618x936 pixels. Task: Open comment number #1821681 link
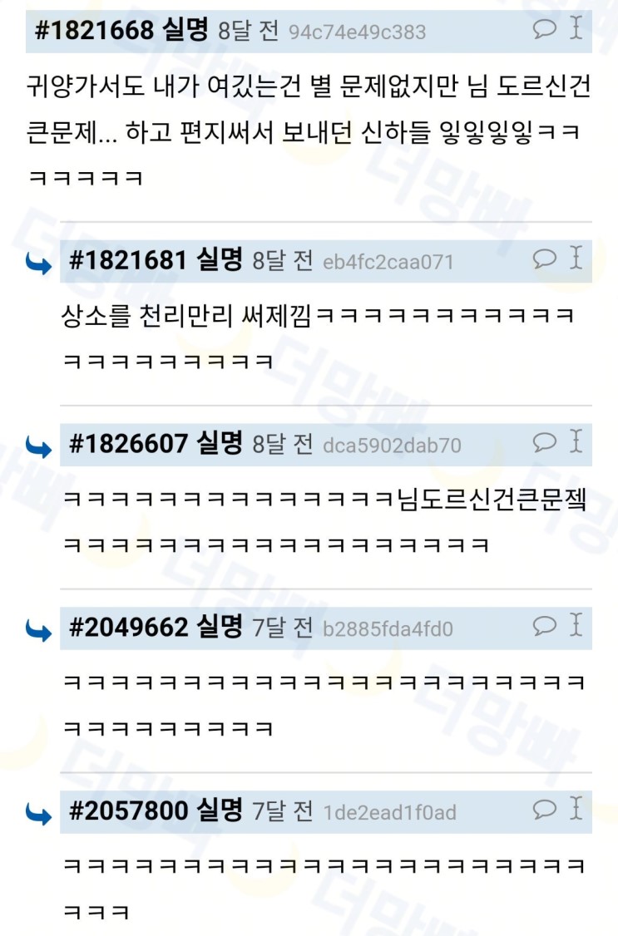tap(128, 259)
